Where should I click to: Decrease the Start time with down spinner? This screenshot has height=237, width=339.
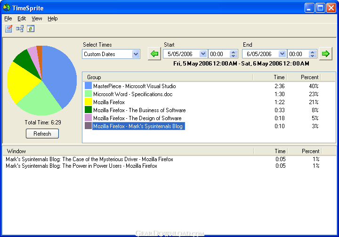click(233, 56)
